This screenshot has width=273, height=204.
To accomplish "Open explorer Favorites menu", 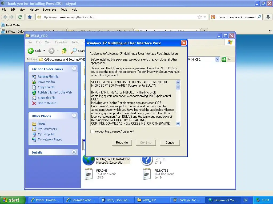I will click(61, 42).
